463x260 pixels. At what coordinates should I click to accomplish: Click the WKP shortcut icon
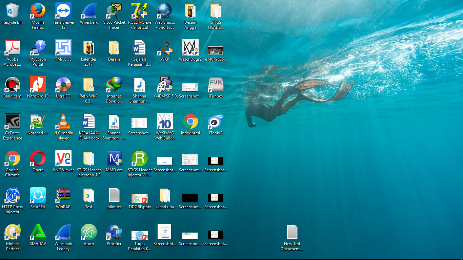tap(165, 48)
